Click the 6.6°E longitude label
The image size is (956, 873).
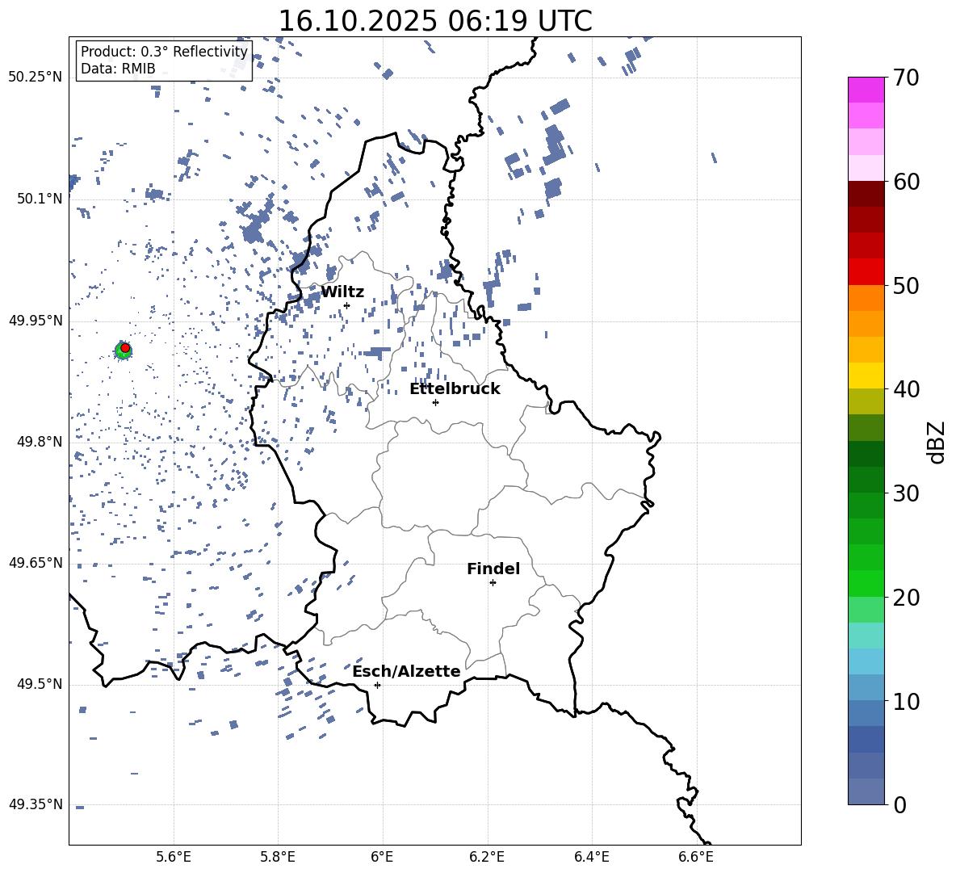pos(696,857)
